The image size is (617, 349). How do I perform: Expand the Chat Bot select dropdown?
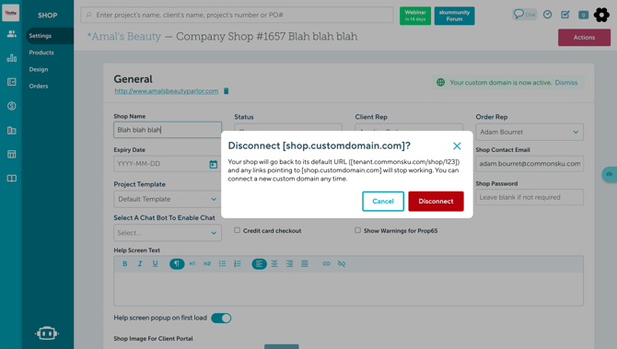pos(168,233)
